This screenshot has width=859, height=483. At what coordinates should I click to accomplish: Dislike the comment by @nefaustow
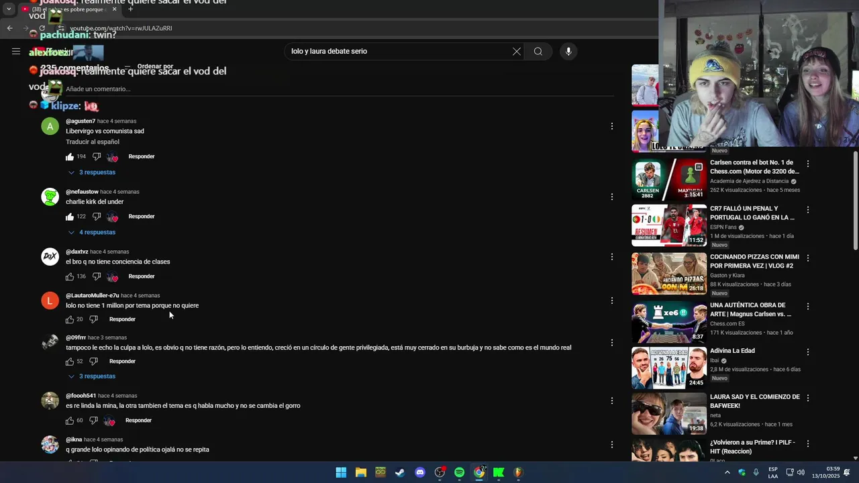97,217
